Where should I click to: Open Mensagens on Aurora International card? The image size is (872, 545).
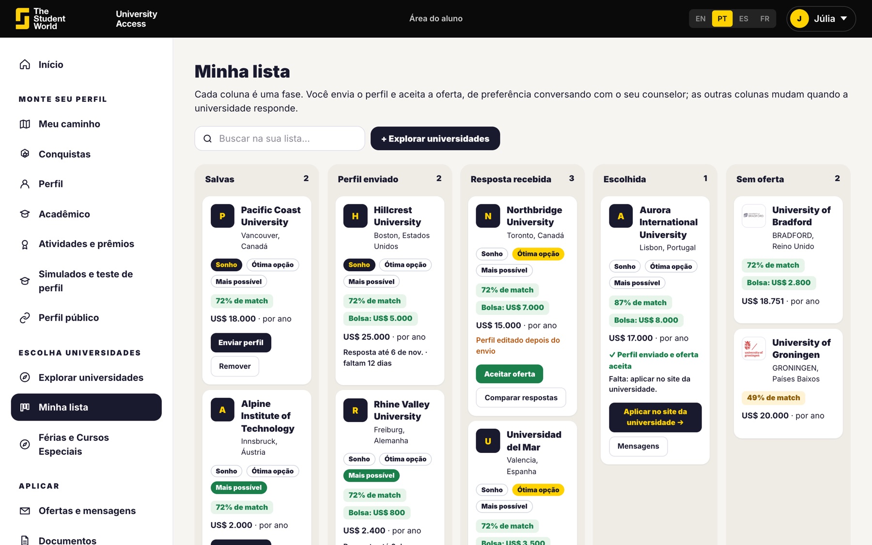638,446
